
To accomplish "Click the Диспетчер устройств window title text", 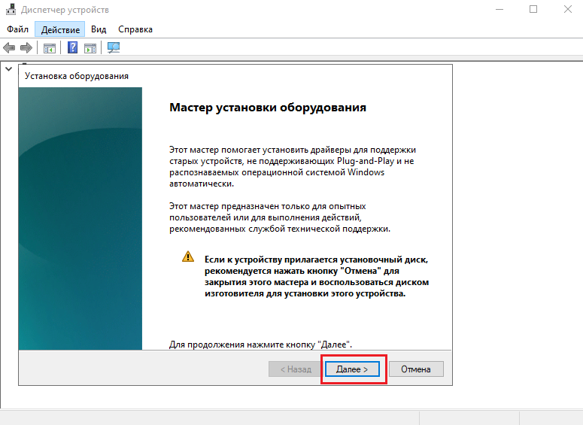I will (65, 10).
